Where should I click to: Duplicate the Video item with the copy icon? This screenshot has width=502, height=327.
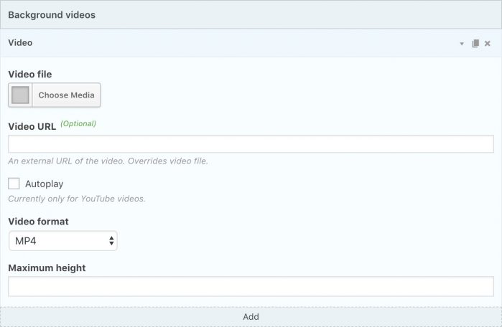pyautogui.click(x=475, y=44)
